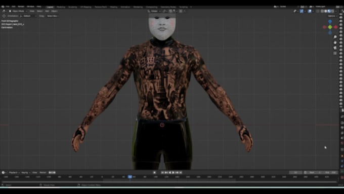Toggle proportional editing in header

[x=181, y=11]
